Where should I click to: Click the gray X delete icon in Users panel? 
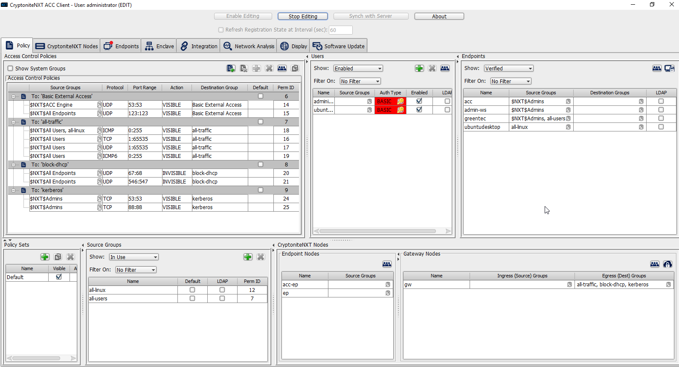[432, 68]
